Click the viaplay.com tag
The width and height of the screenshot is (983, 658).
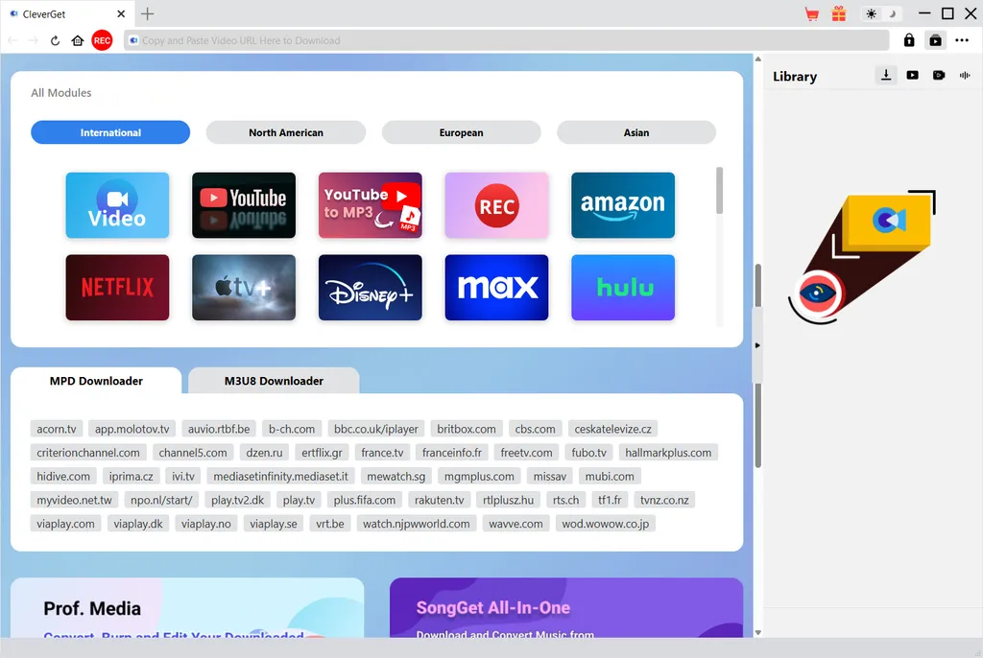tap(66, 524)
